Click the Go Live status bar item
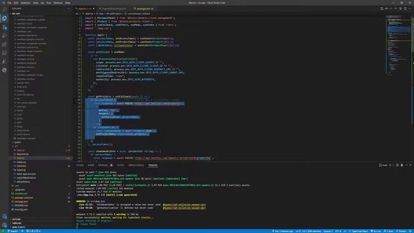Image resolution: width=414 pixels, height=233 pixels. (375, 231)
